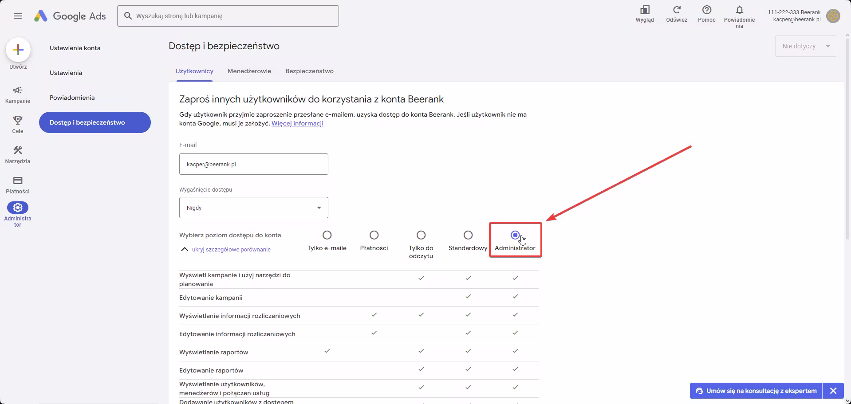Click the E-mail input field
This screenshot has height=404, width=851.
point(253,164)
